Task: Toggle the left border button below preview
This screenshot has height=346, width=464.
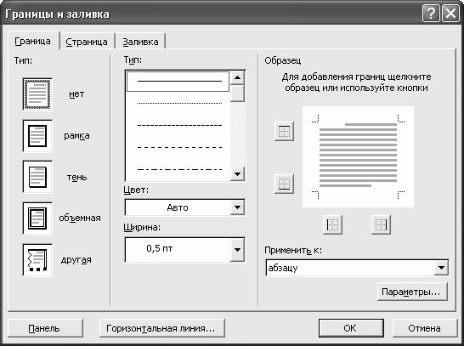Action: click(332, 224)
